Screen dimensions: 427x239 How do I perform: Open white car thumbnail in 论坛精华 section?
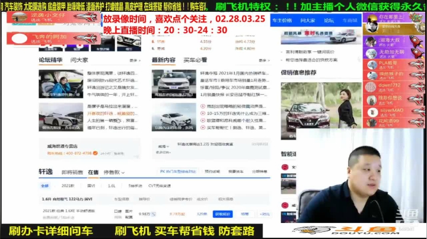click(x=60, y=117)
